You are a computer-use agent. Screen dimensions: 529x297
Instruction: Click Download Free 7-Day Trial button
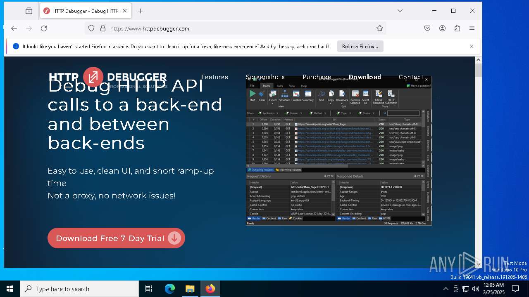116,238
